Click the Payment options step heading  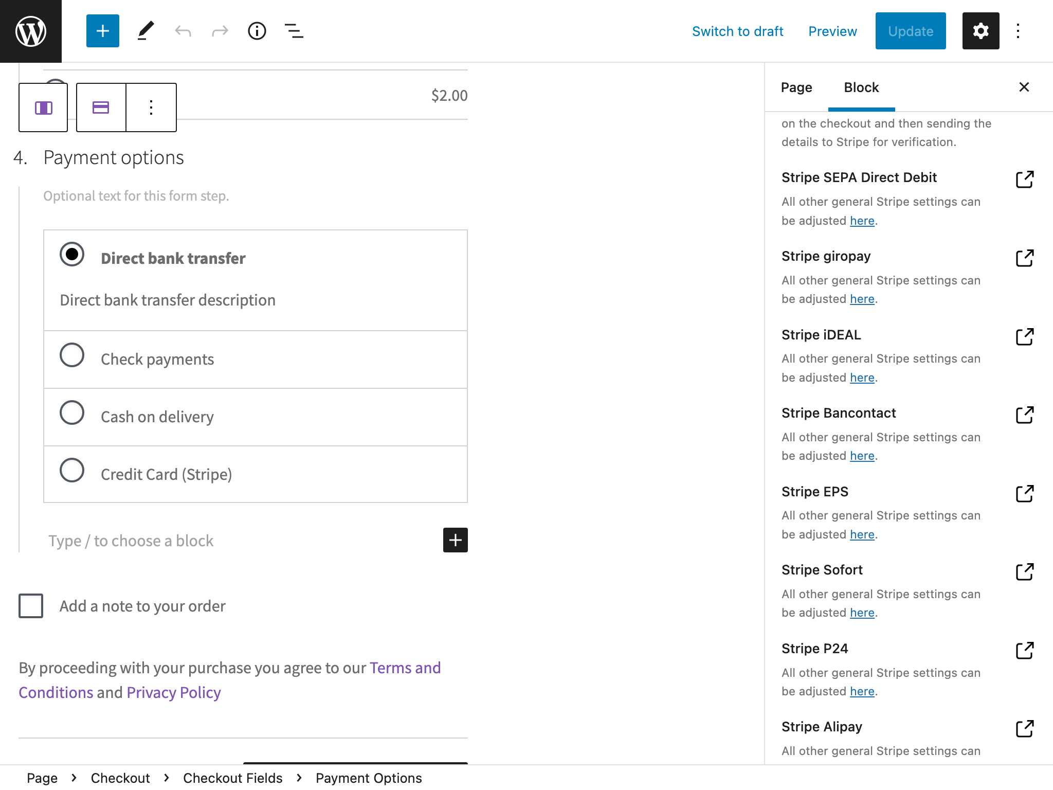(x=114, y=157)
